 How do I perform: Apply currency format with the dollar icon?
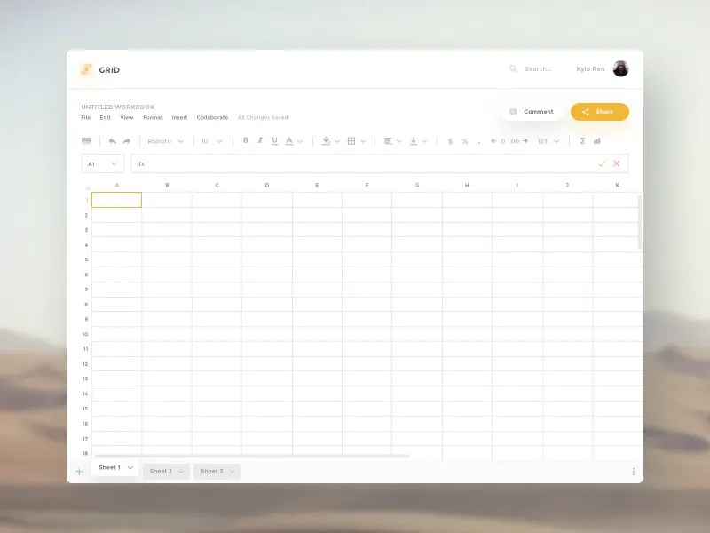point(449,140)
